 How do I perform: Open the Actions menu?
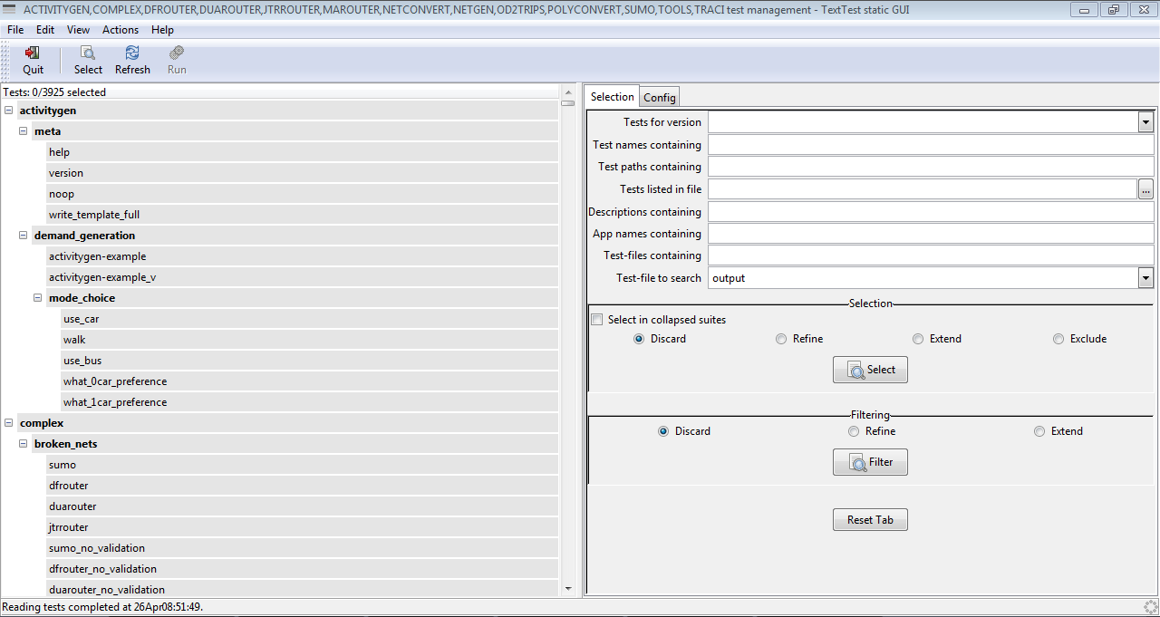tap(121, 30)
